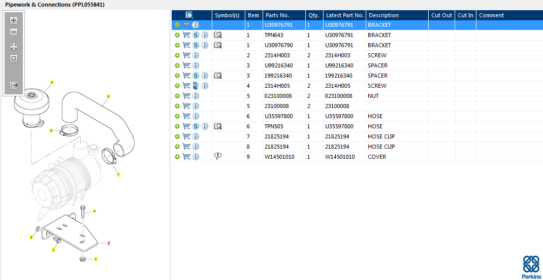Select callout 9 on the diagram cover

pyautogui.click(x=52, y=82)
